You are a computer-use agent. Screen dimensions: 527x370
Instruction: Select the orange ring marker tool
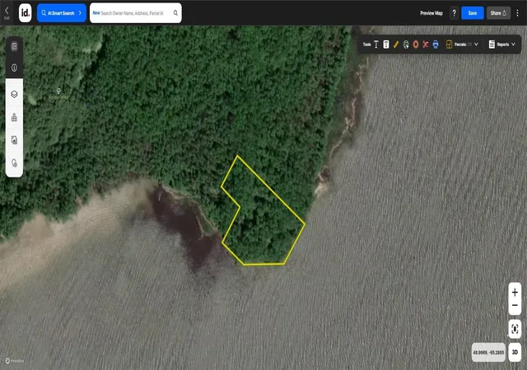[x=416, y=44]
